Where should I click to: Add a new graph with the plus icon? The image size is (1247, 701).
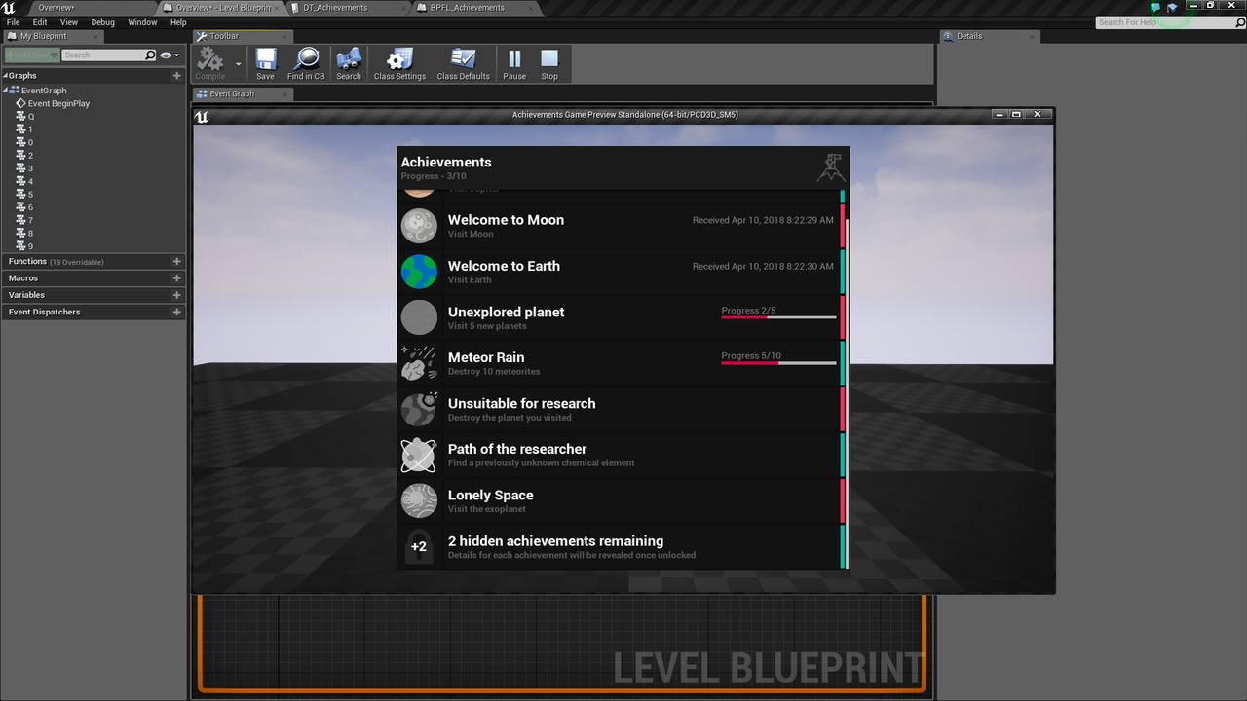[x=176, y=75]
